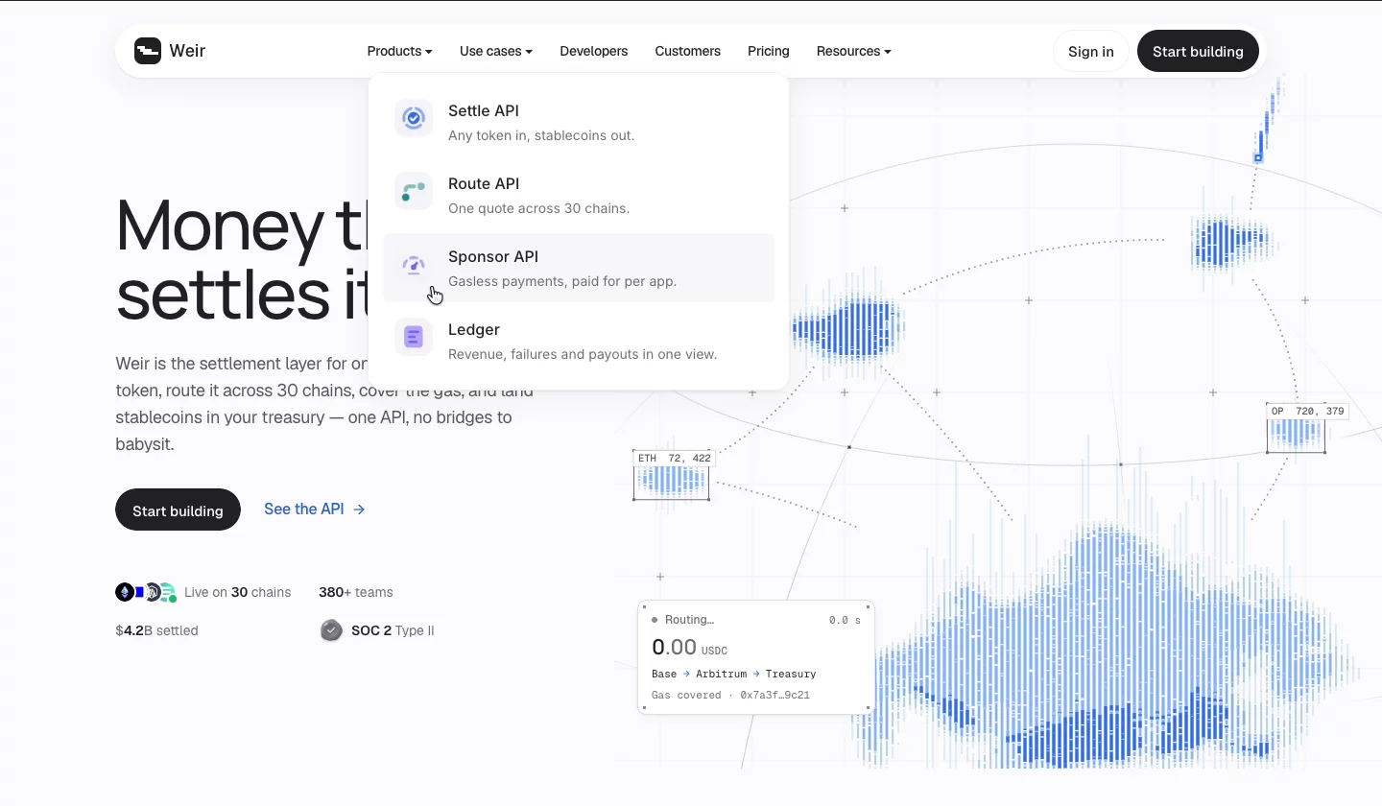The width and height of the screenshot is (1382, 806).
Task: Click the Weir brand name
Action: [x=187, y=51]
